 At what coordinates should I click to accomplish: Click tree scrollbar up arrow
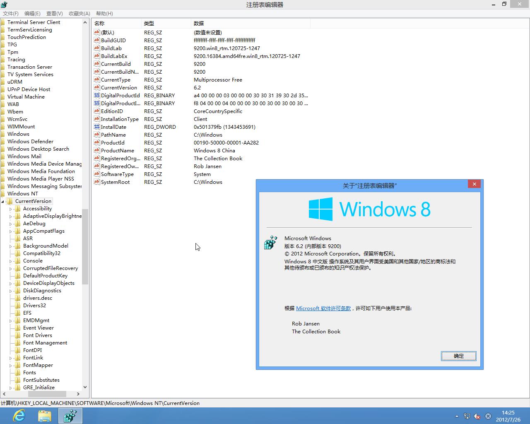click(x=85, y=22)
